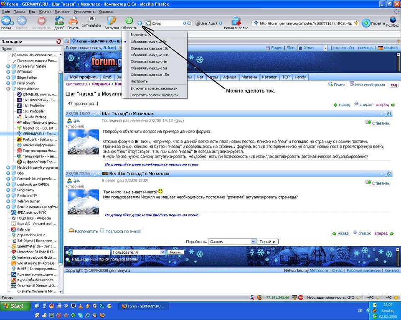Switch to the 'Каталог' forum tab
The image size is (401, 320).
pyautogui.click(x=269, y=77)
